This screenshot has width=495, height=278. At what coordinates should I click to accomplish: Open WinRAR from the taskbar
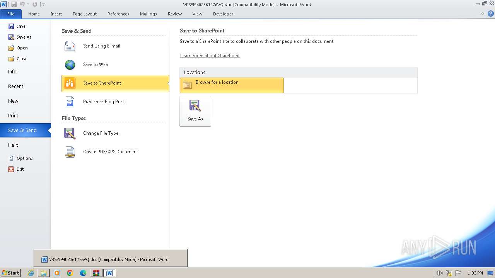pyautogui.click(x=96, y=273)
